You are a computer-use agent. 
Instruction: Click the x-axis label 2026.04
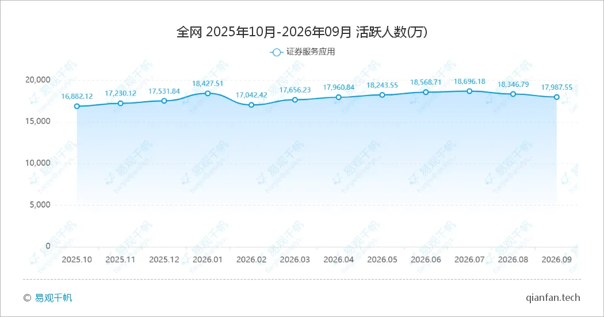pos(339,259)
